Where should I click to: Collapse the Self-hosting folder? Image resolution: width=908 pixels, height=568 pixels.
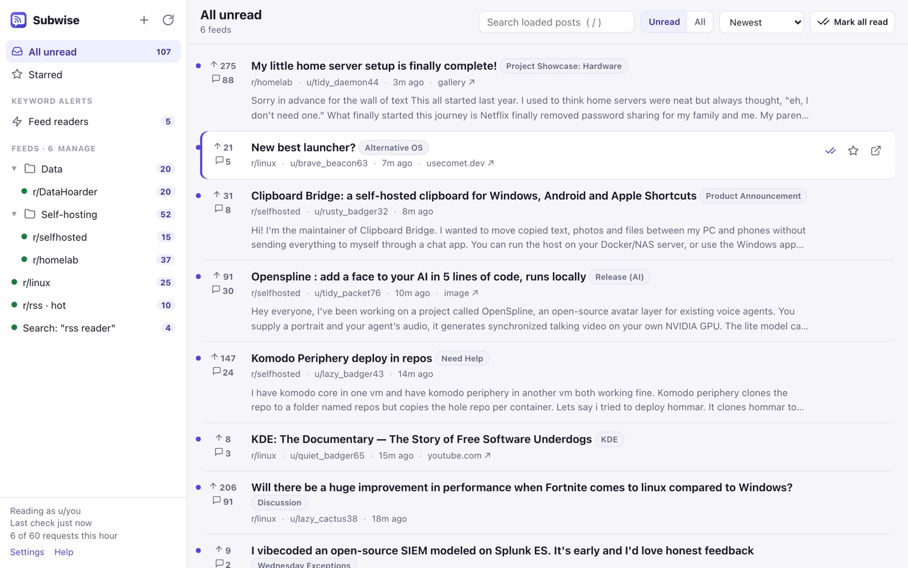tap(14, 214)
